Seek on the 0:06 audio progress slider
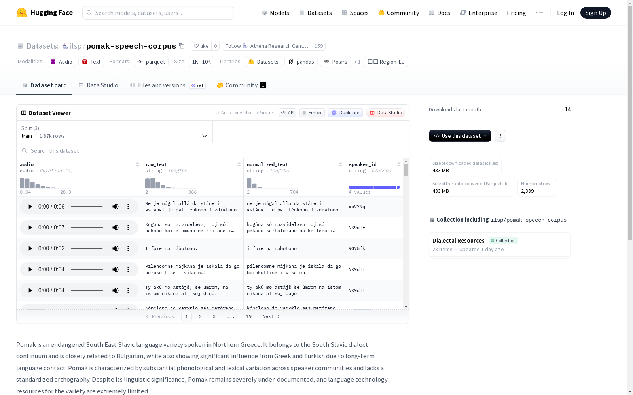The image size is (633, 395). 87,207
